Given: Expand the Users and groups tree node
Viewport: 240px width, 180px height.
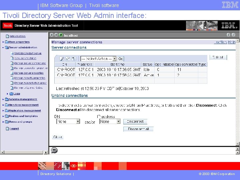Looking at the screenshot, I should point(3,122).
